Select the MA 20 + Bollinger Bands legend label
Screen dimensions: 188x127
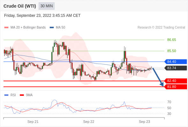point(28,28)
